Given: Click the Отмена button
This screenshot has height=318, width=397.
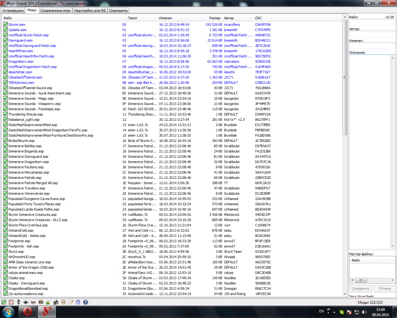Looking at the screenshot, I should tap(385, 288).
